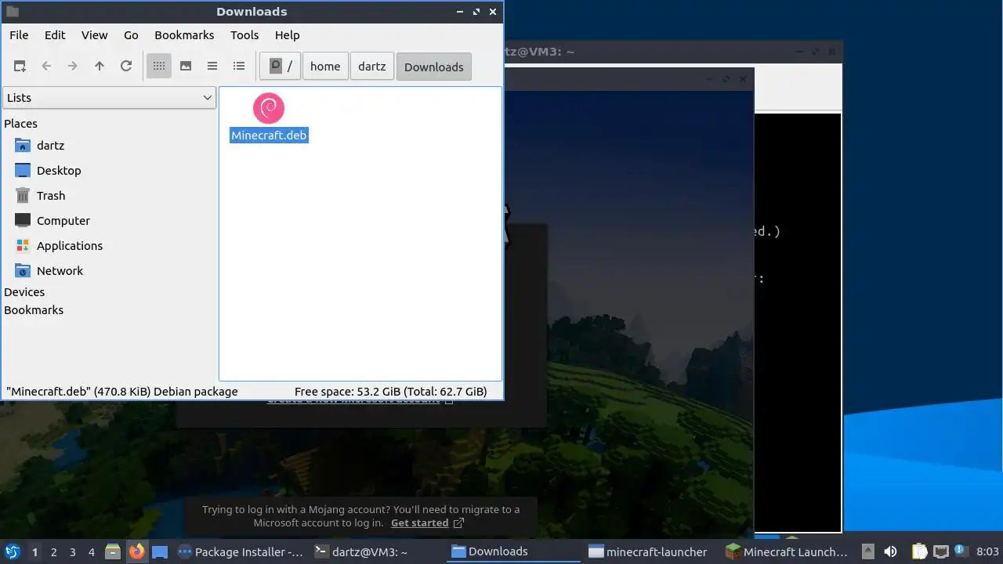Open the clipboard manager tray icon
Viewport: 1003px width, 564px height.
(919, 552)
